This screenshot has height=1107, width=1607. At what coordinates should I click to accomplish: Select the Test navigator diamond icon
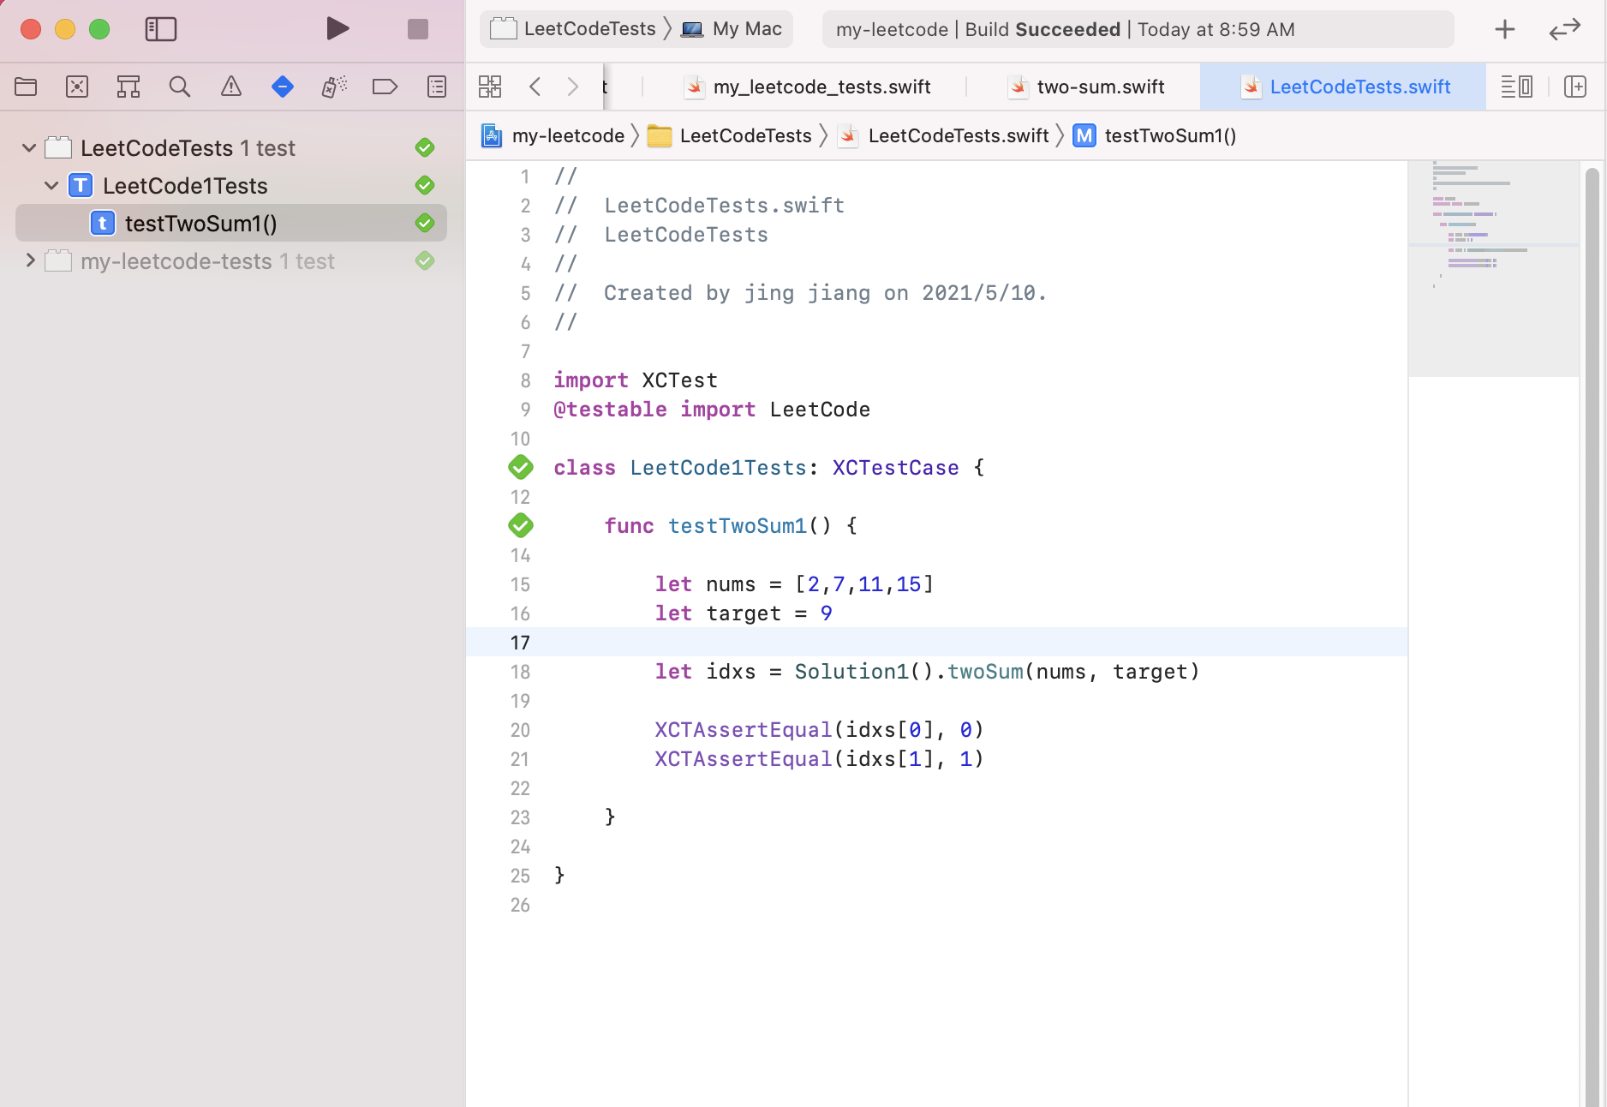(x=283, y=87)
